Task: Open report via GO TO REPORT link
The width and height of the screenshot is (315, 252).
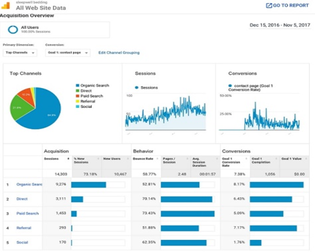Action: click(287, 6)
